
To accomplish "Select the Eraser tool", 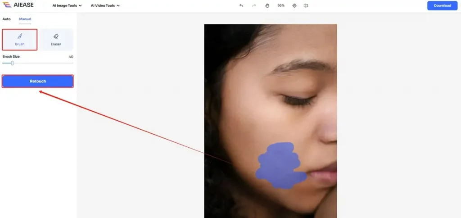I will (x=56, y=40).
